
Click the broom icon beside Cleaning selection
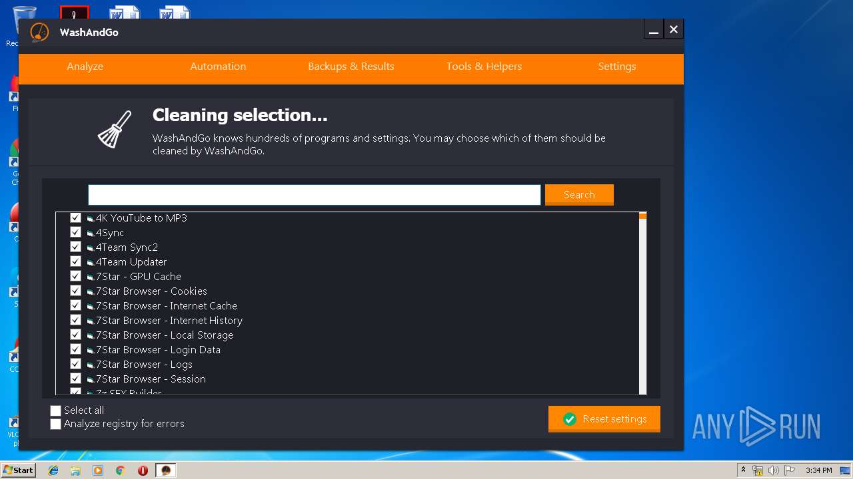(115, 129)
